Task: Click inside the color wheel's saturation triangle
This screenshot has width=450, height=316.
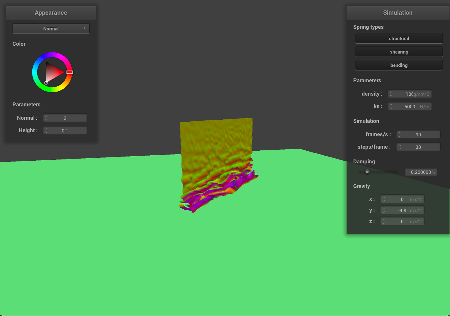Action: click(x=53, y=72)
